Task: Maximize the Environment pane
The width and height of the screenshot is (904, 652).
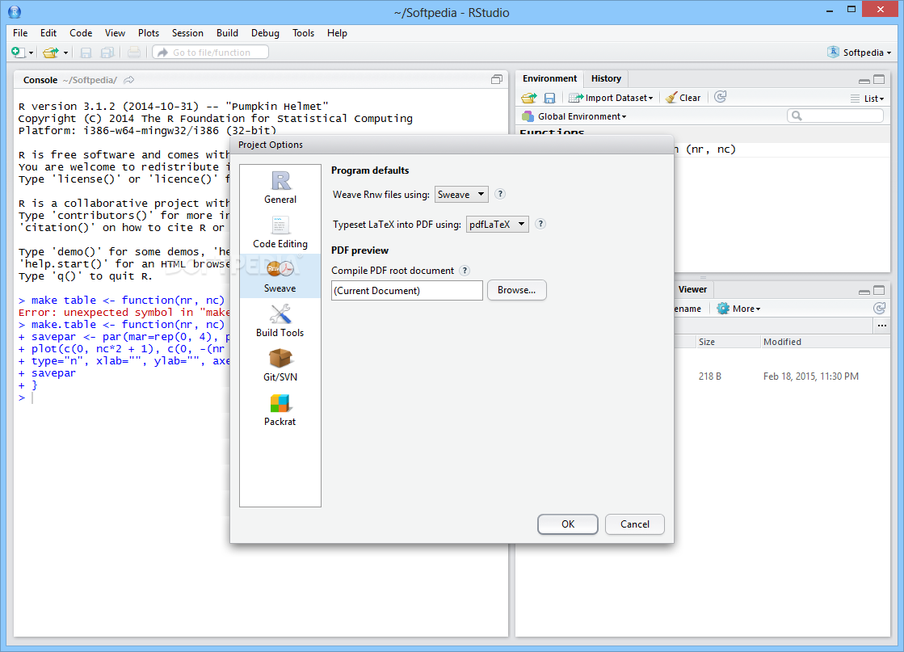Action: [x=879, y=79]
